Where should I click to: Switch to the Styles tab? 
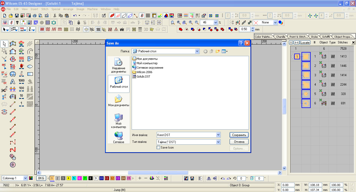[x=314, y=37]
